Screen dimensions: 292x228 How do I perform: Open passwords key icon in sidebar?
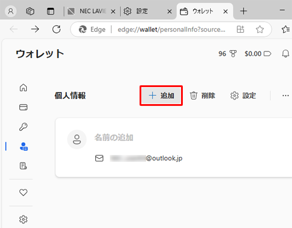23,127
